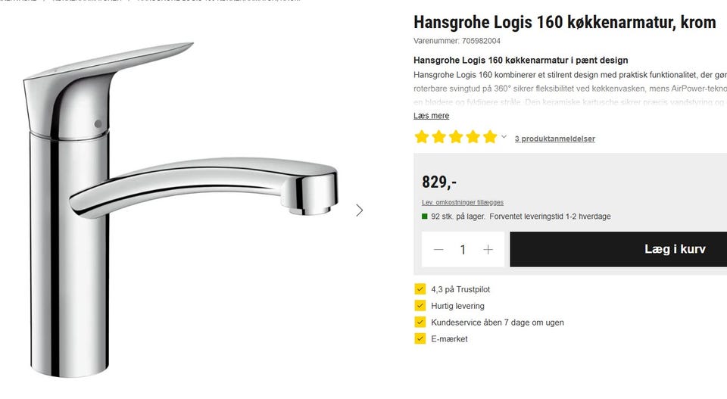Click the quantity input field showing 1
Screen dimensions: 727x399
[x=463, y=250]
